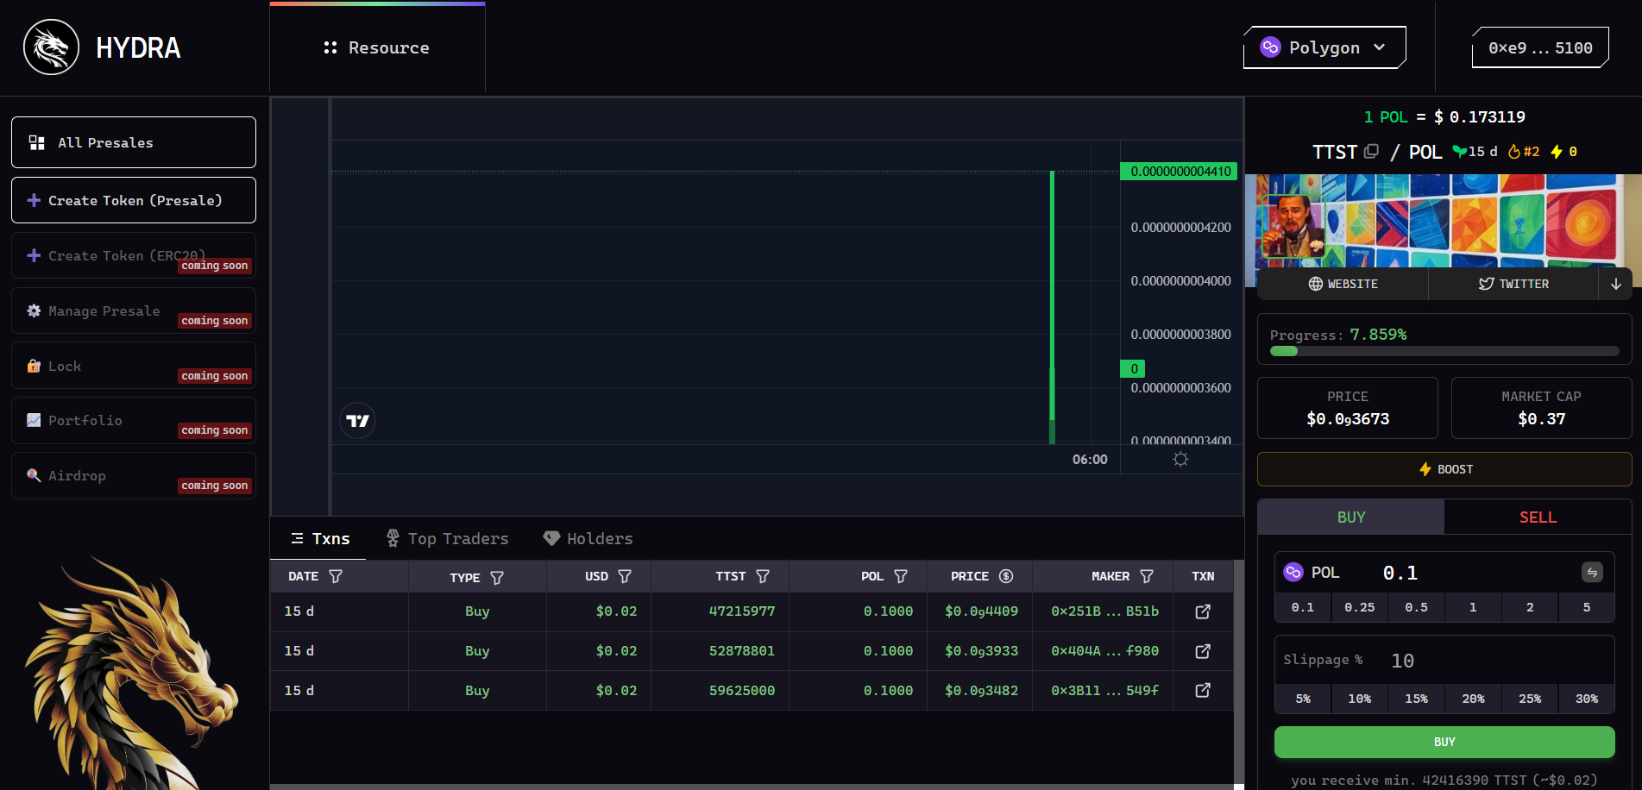Click the transactions table vertical scrollbar

pos(1239,673)
